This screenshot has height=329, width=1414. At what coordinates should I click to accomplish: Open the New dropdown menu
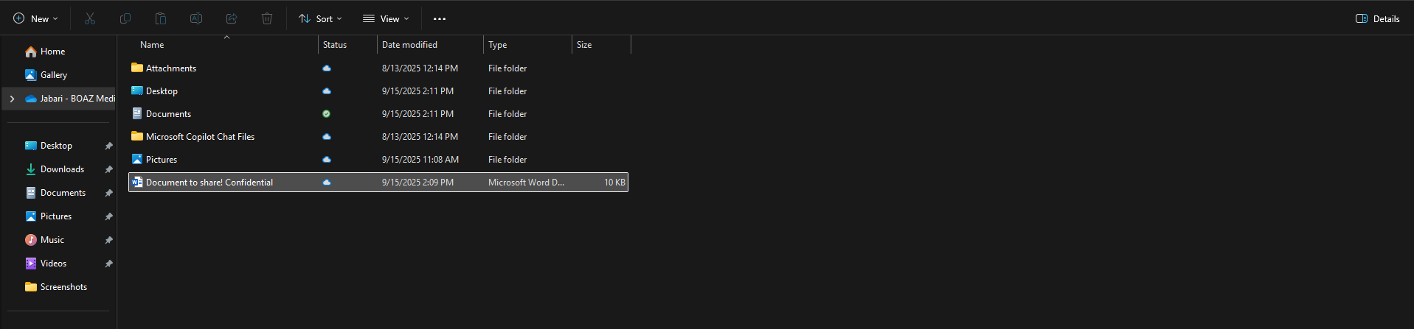coord(35,18)
